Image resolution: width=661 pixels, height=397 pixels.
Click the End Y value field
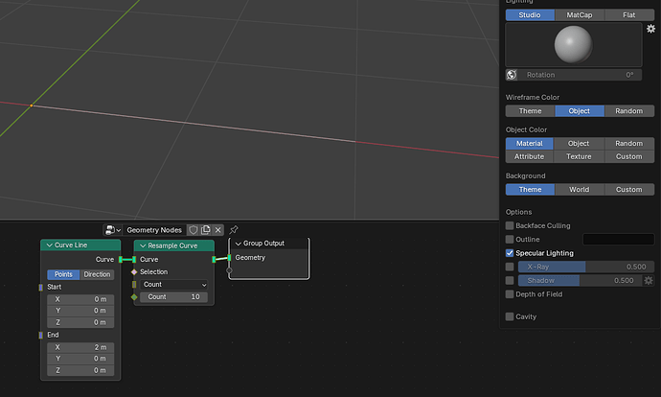[80, 359]
